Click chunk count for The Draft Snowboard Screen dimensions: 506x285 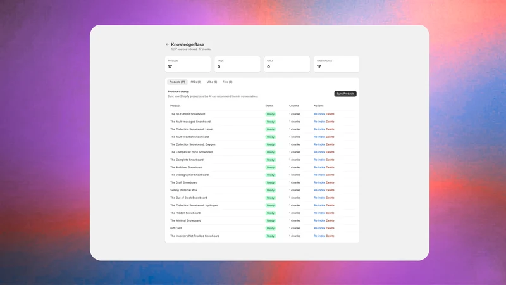[x=295, y=182]
